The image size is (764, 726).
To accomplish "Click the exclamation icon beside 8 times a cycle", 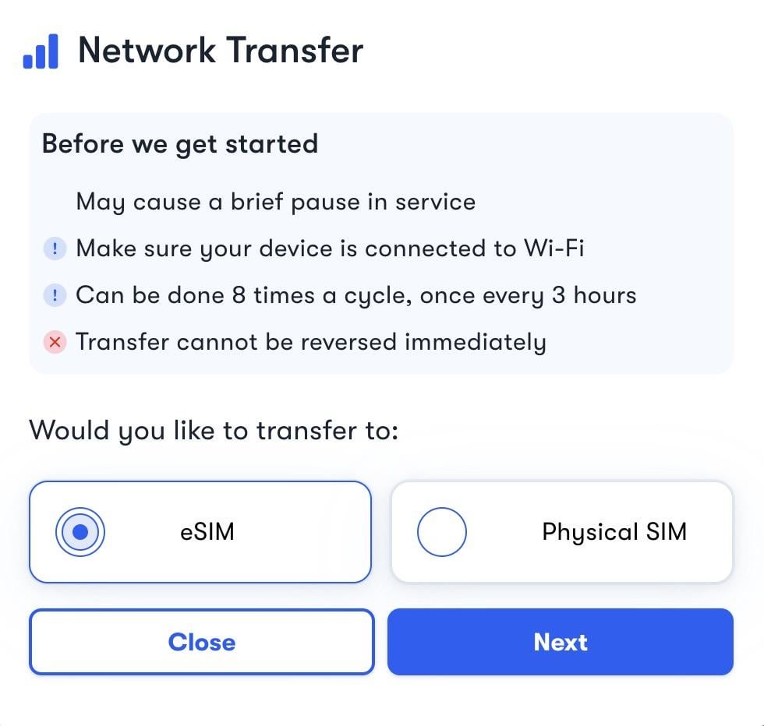I will click(55, 295).
